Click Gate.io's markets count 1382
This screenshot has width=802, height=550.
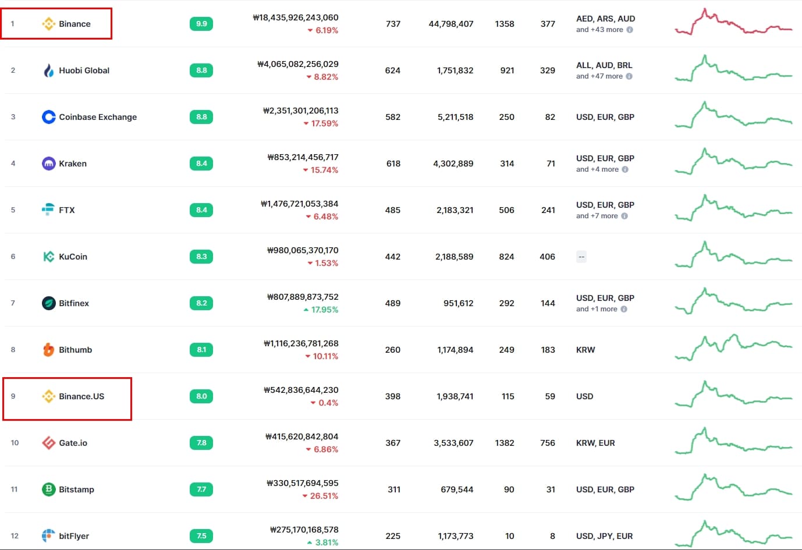click(x=505, y=443)
